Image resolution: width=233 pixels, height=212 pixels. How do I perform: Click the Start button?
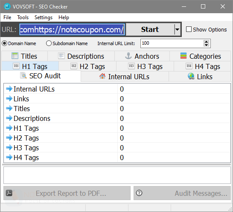pyautogui.click(x=150, y=29)
